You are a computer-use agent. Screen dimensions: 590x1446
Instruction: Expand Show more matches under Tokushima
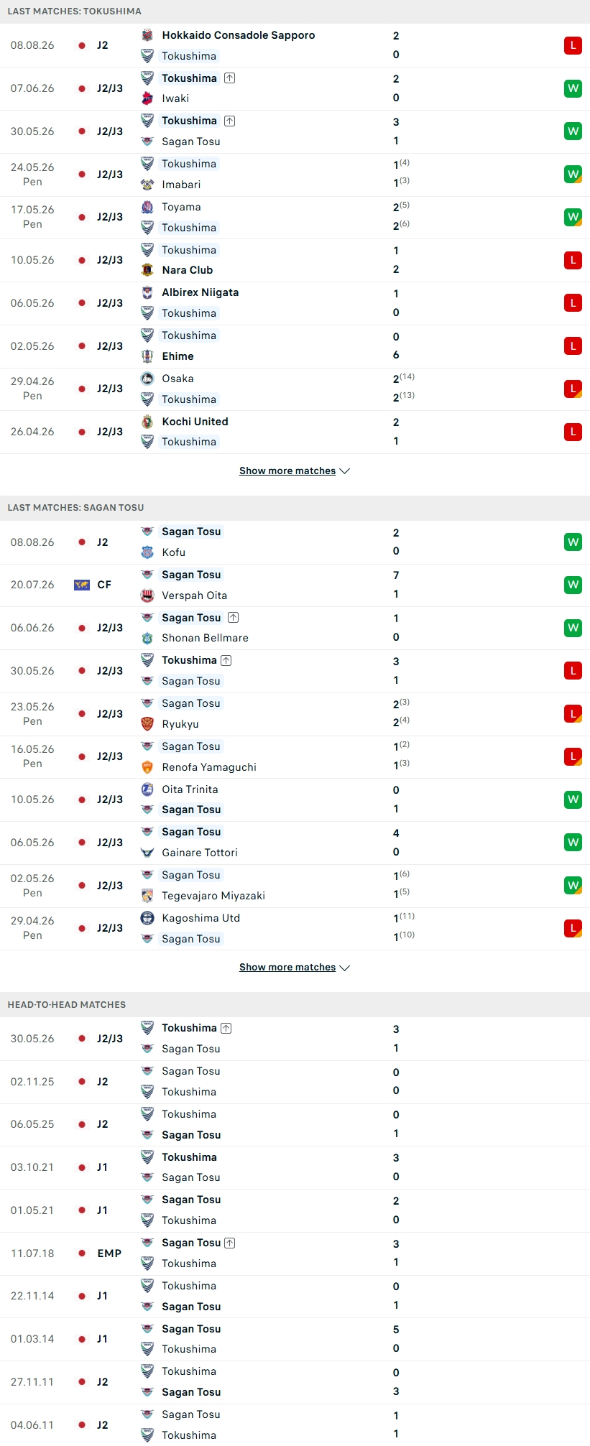tap(295, 471)
